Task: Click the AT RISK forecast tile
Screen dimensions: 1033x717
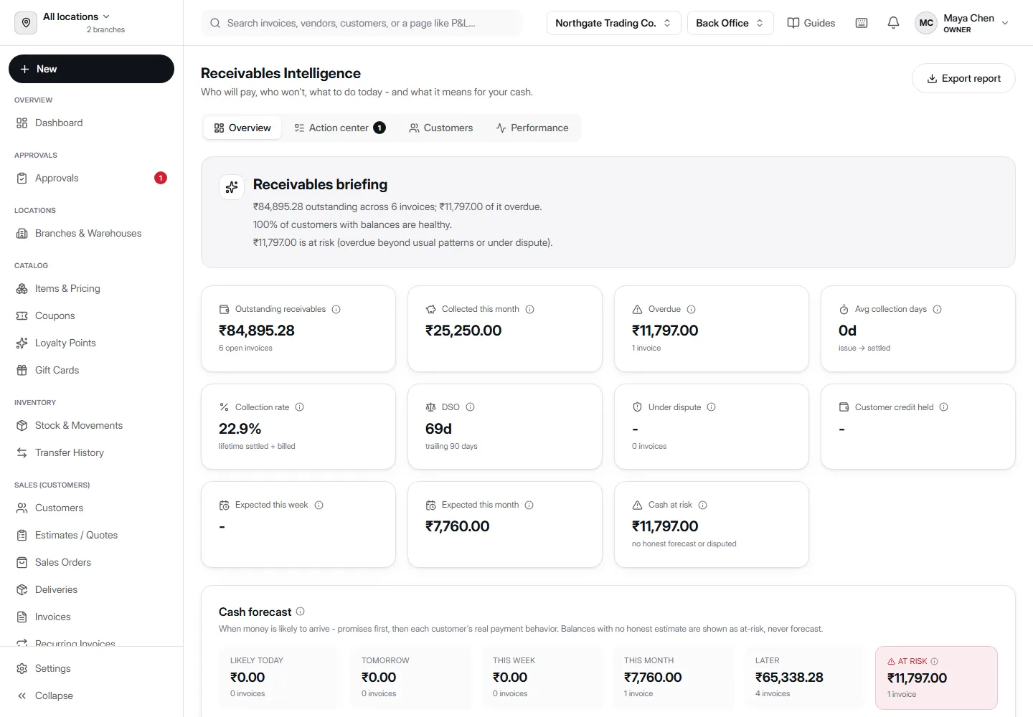Action: [936, 678]
